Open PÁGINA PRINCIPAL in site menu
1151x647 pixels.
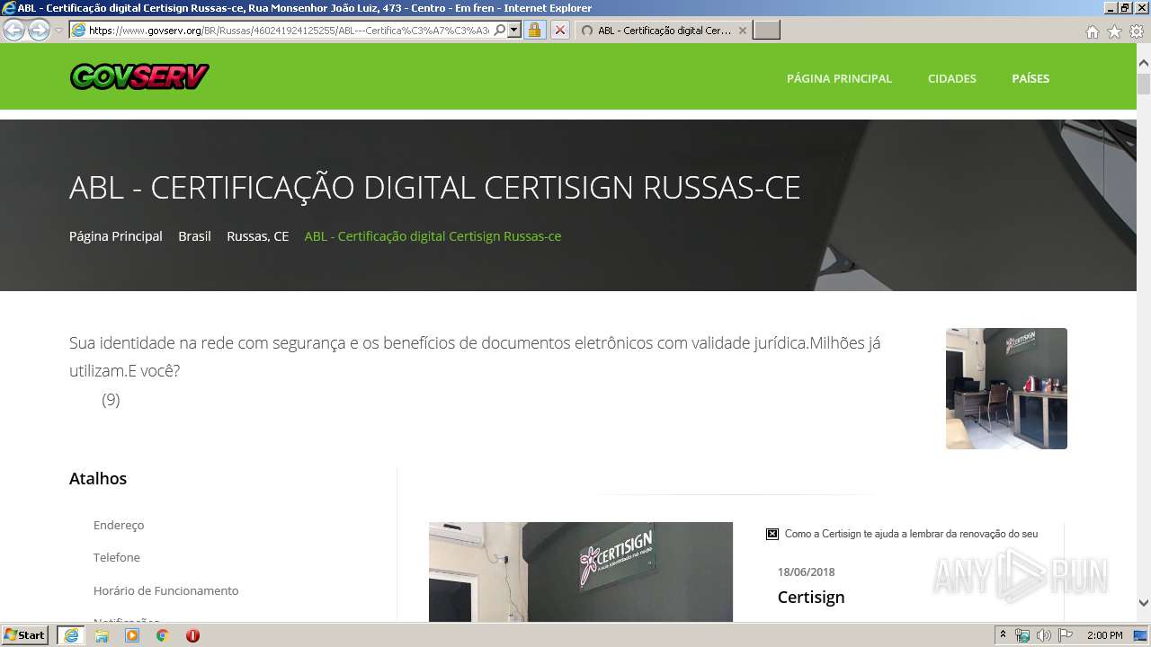pos(839,78)
